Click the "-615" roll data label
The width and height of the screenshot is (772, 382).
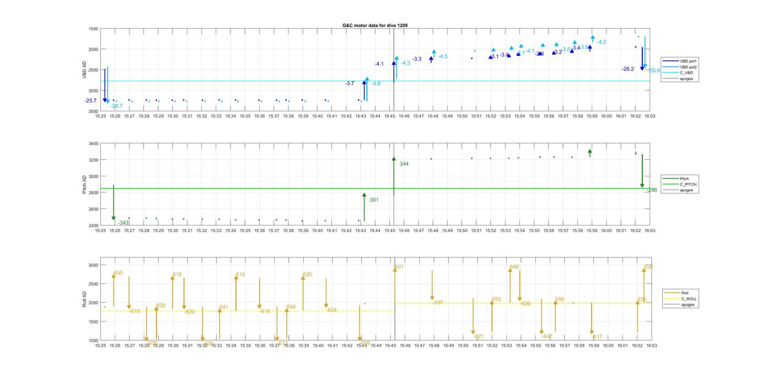point(135,311)
